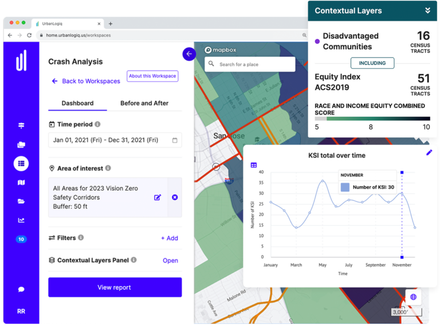The width and height of the screenshot is (440, 330).
Task: Click the View report button
Action: coord(115,288)
